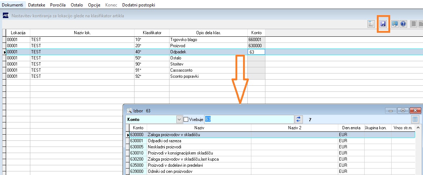The width and height of the screenshot is (423, 175).
Task: Select the 639000 Odmiki od cen proizvodov row
Action: 270,171
